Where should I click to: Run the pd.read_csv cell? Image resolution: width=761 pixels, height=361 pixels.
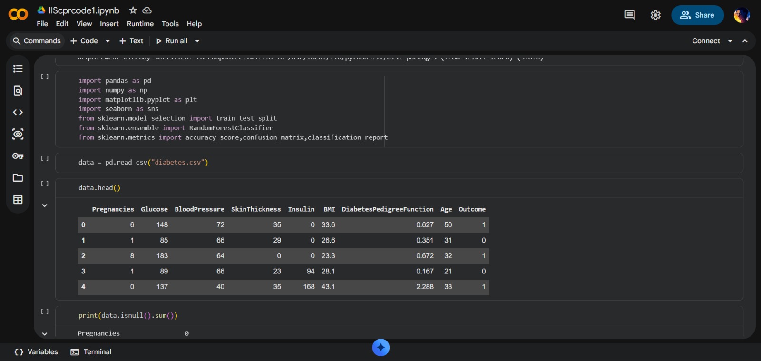[x=45, y=158]
